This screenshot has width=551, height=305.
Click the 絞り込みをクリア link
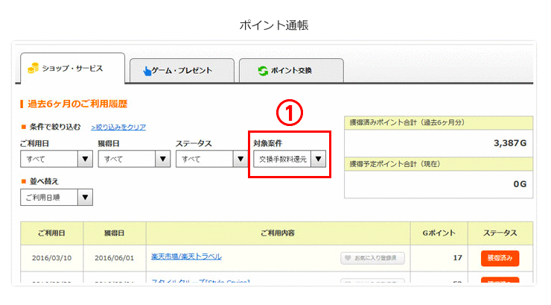coord(118,128)
